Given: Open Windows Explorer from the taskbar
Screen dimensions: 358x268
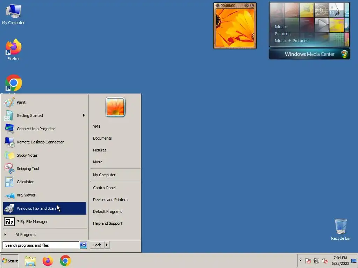Looking at the screenshot, I should pyautogui.click(x=30, y=261).
